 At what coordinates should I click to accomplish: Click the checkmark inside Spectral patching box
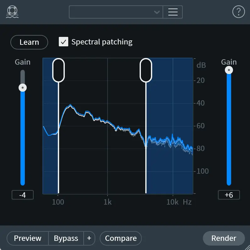64,42
